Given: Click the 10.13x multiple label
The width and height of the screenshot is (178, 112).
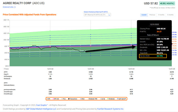Looking at the screenshot, I should pyautogui.click(x=174, y=55).
